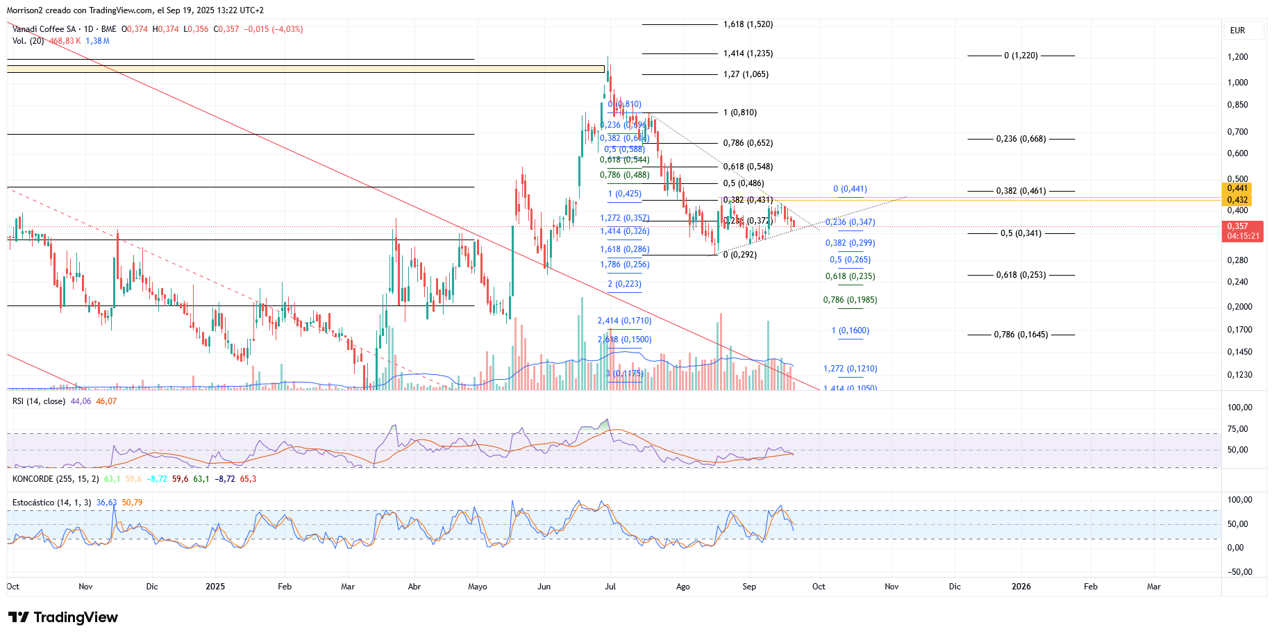Click the Sep month on time axis

pyautogui.click(x=749, y=587)
